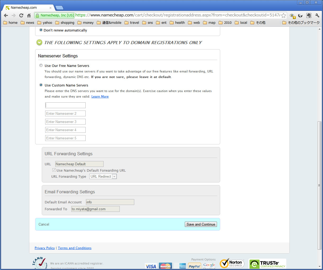This screenshot has width=323, height=270.
Task: Click the Enter Nameserver 2 field
Action: [x=65, y=113]
